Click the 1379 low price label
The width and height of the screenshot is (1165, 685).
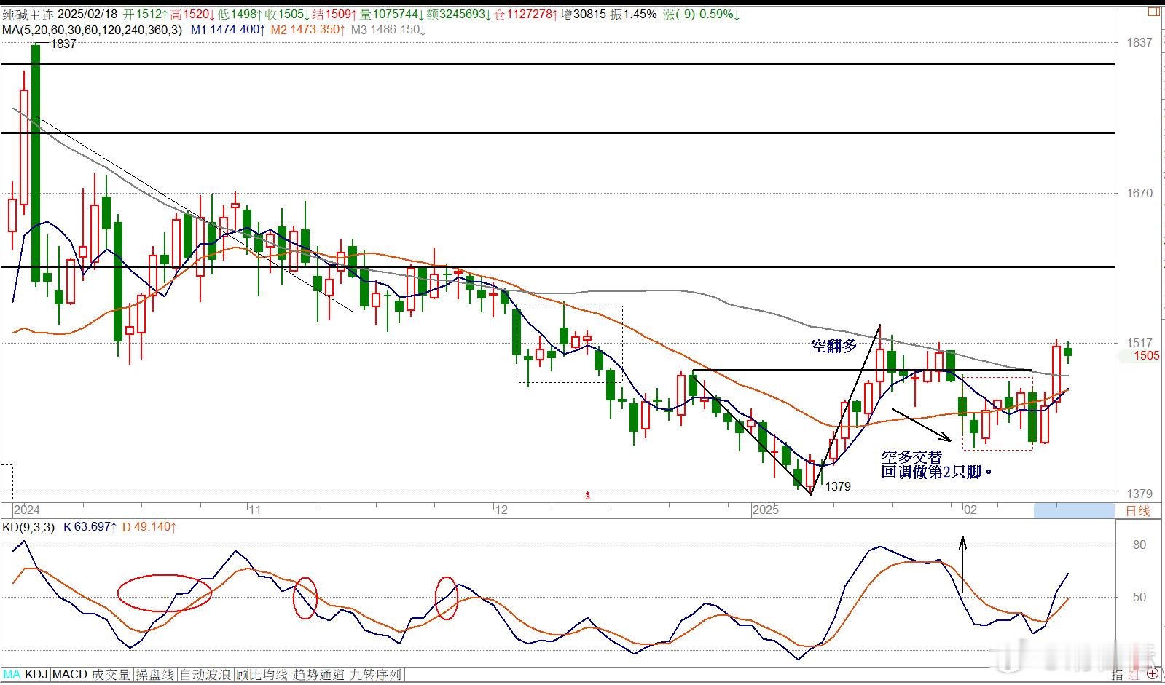pyautogui.click(x=838, y=486)
